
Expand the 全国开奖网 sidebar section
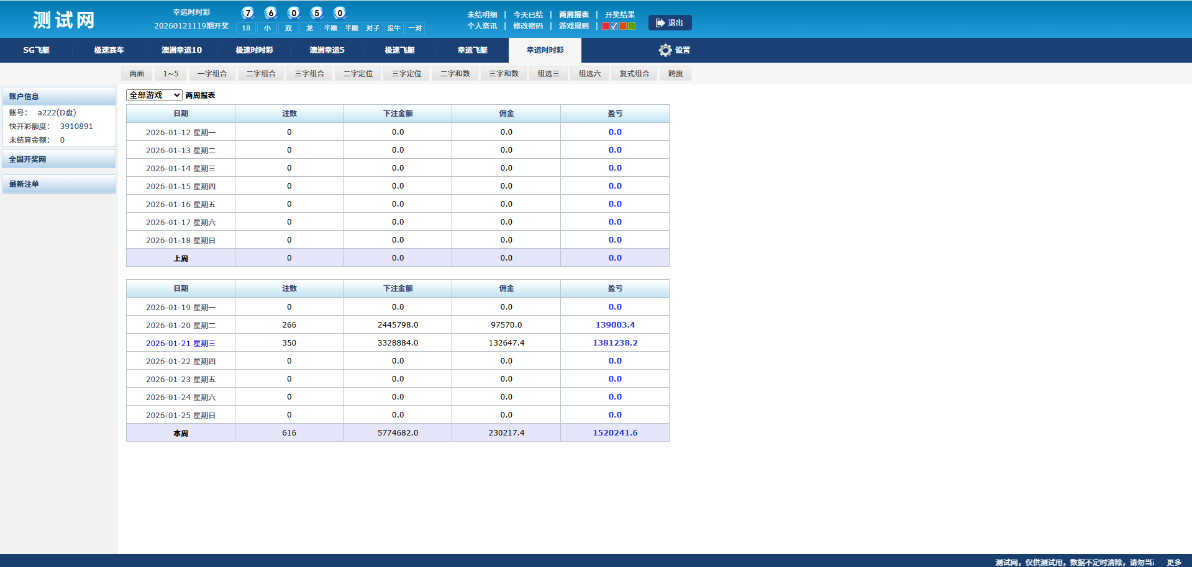pos(59,159)
